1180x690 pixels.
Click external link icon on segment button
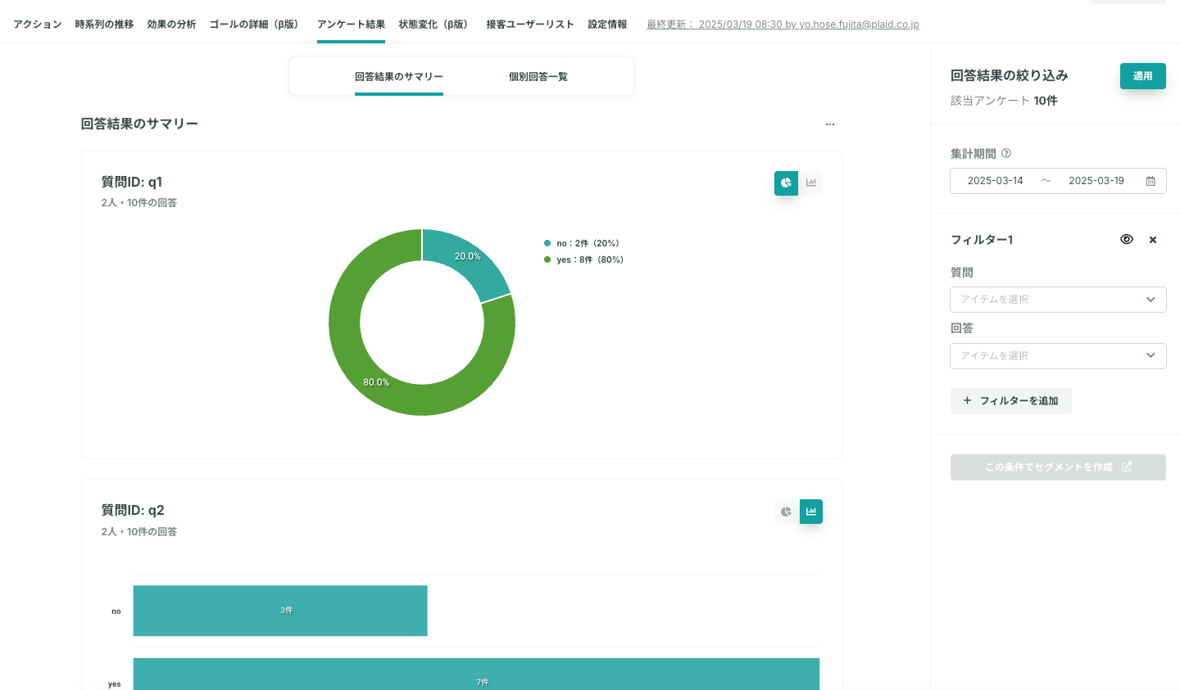tap(1127, 467)
